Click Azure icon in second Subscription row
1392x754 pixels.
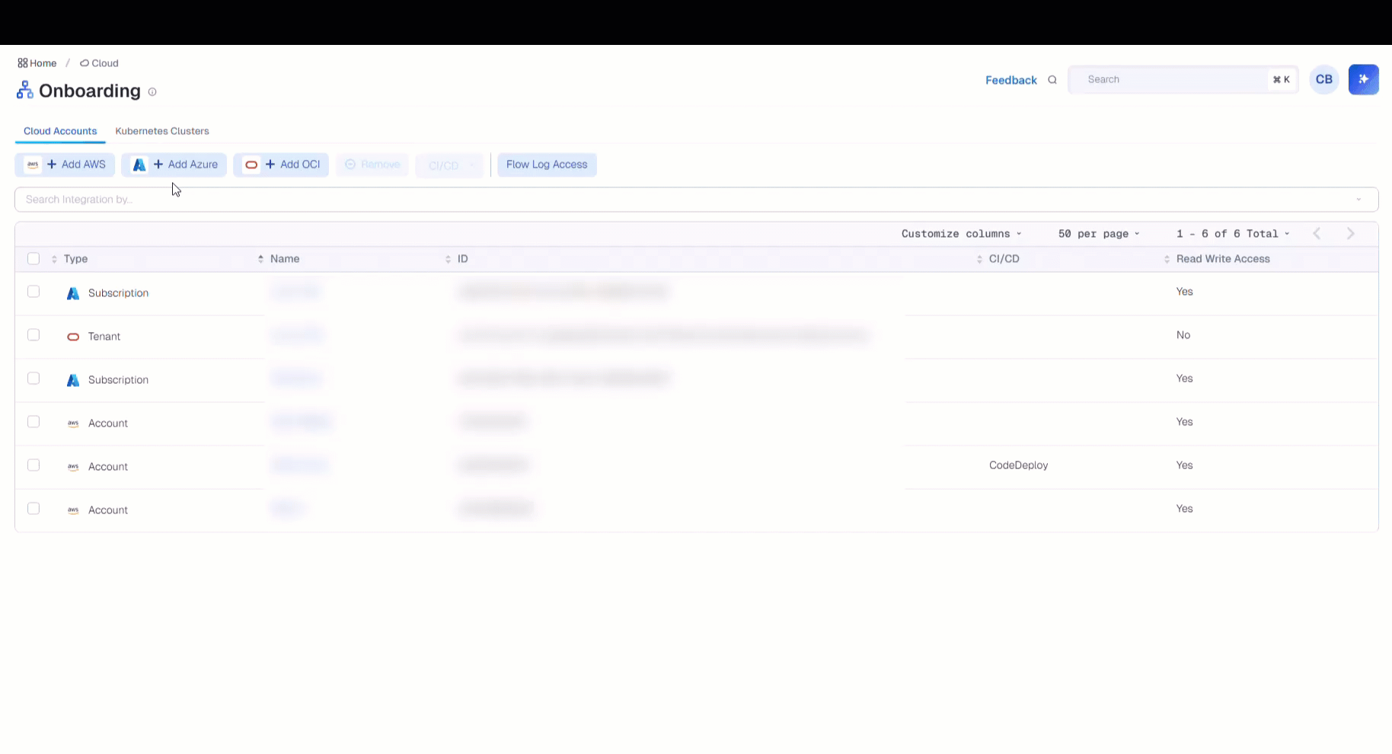tap(73, 380)
